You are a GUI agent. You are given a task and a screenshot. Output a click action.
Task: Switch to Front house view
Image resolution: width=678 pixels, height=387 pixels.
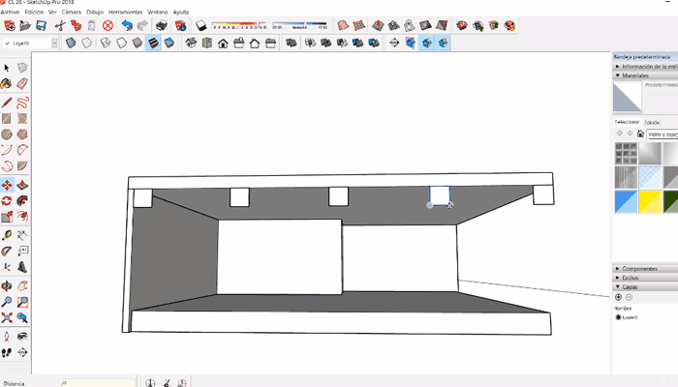pyautogui.click(x=223, y=43)
